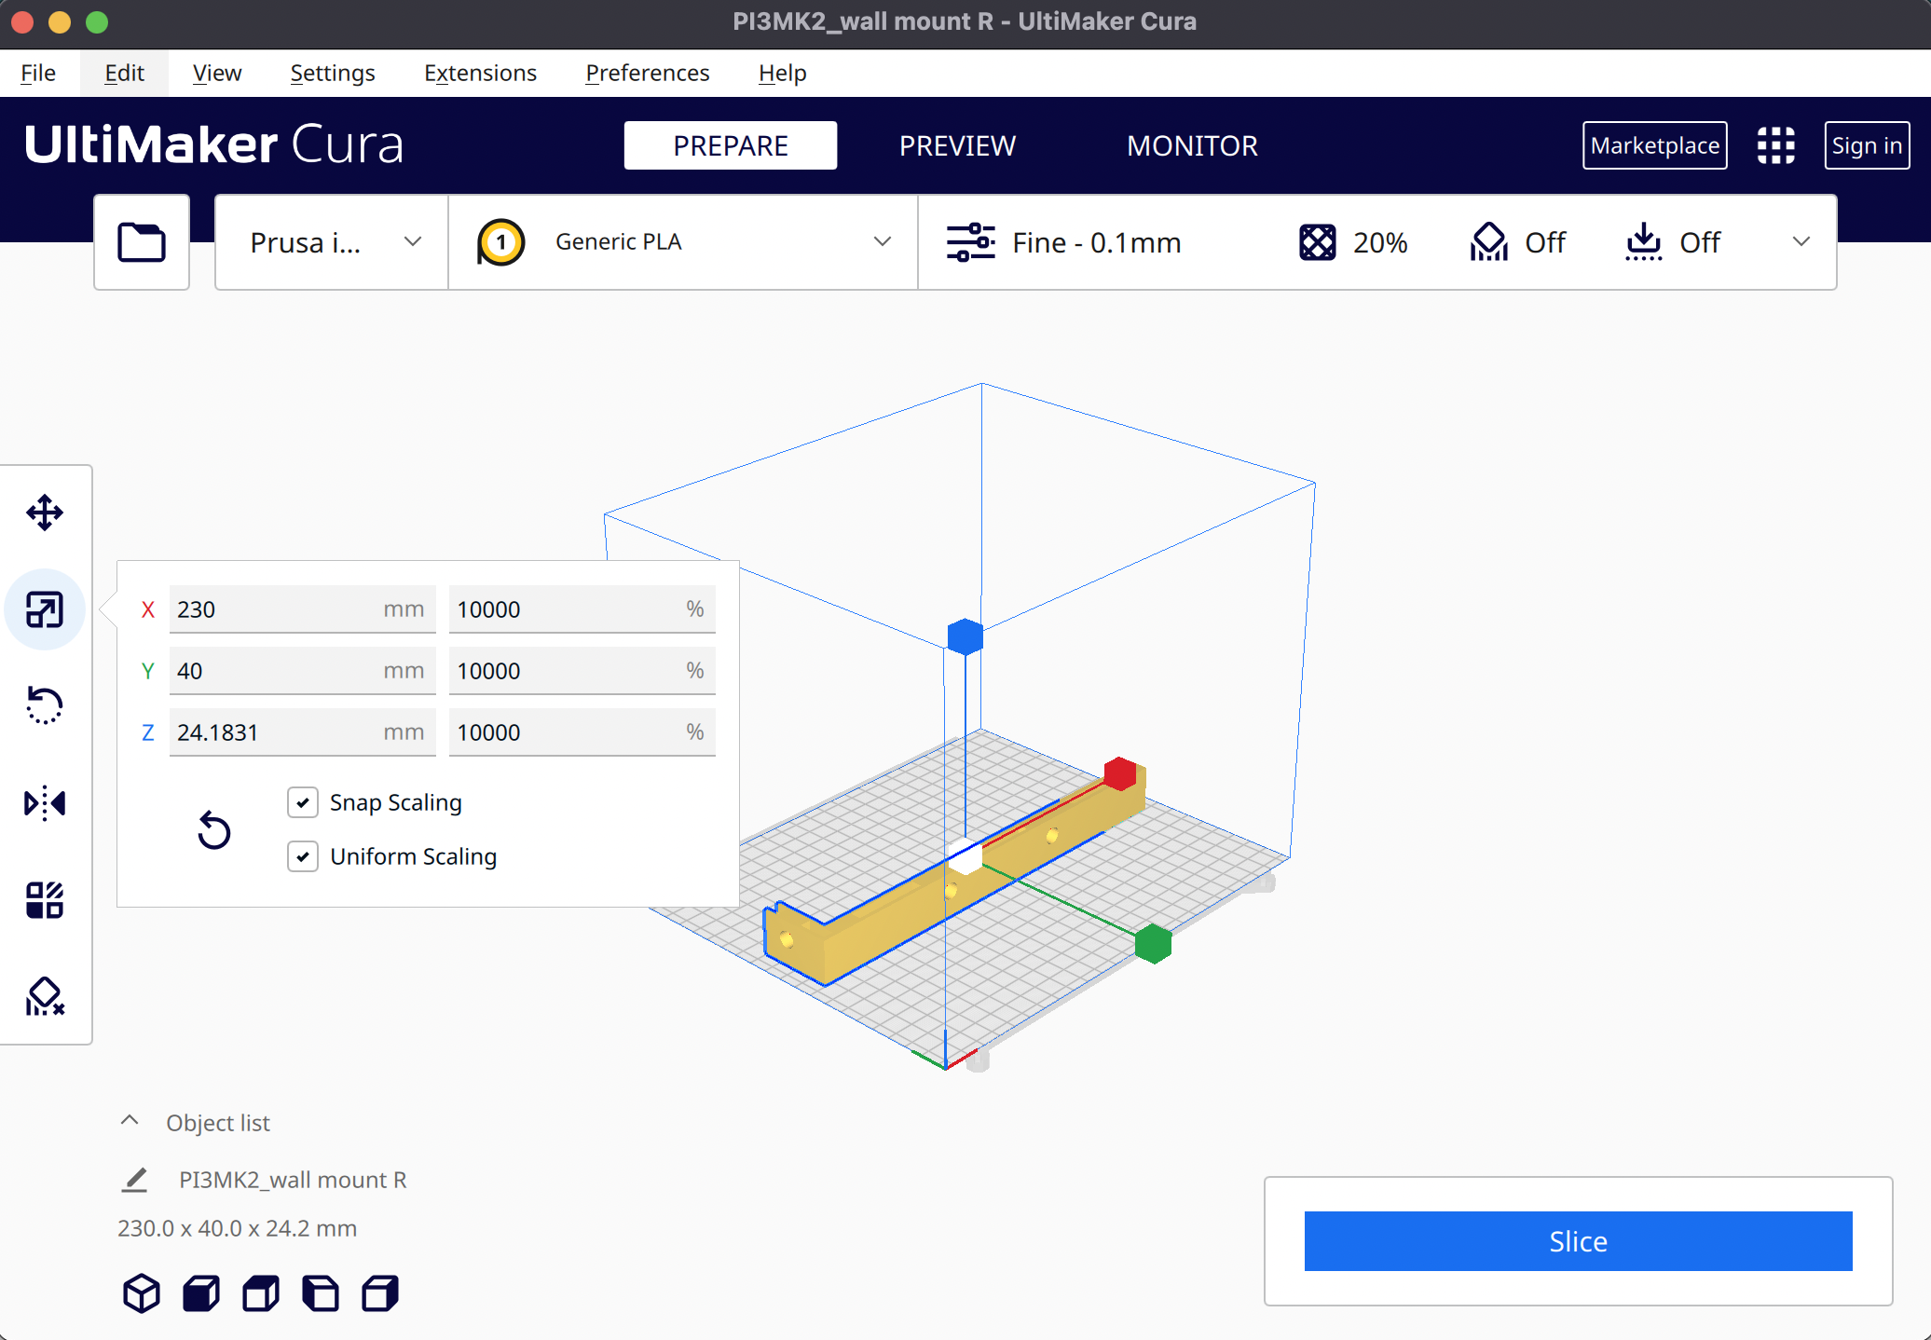Screen dimensions: 1931x1340
Task: Click the blue Z-axis scale handle
Action: (965, 636)
